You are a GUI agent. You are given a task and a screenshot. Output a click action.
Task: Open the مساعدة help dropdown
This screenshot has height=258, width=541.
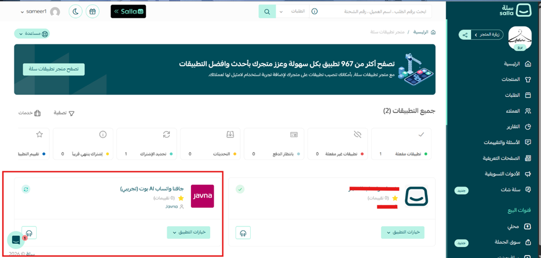point(32,34)
